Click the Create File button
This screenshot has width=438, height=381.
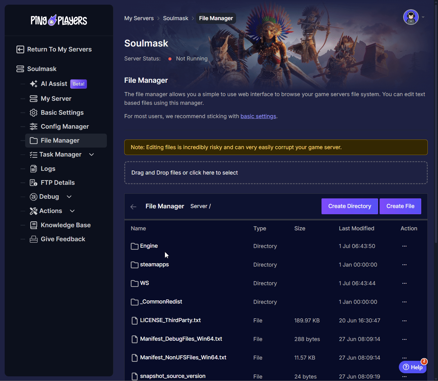400,206
